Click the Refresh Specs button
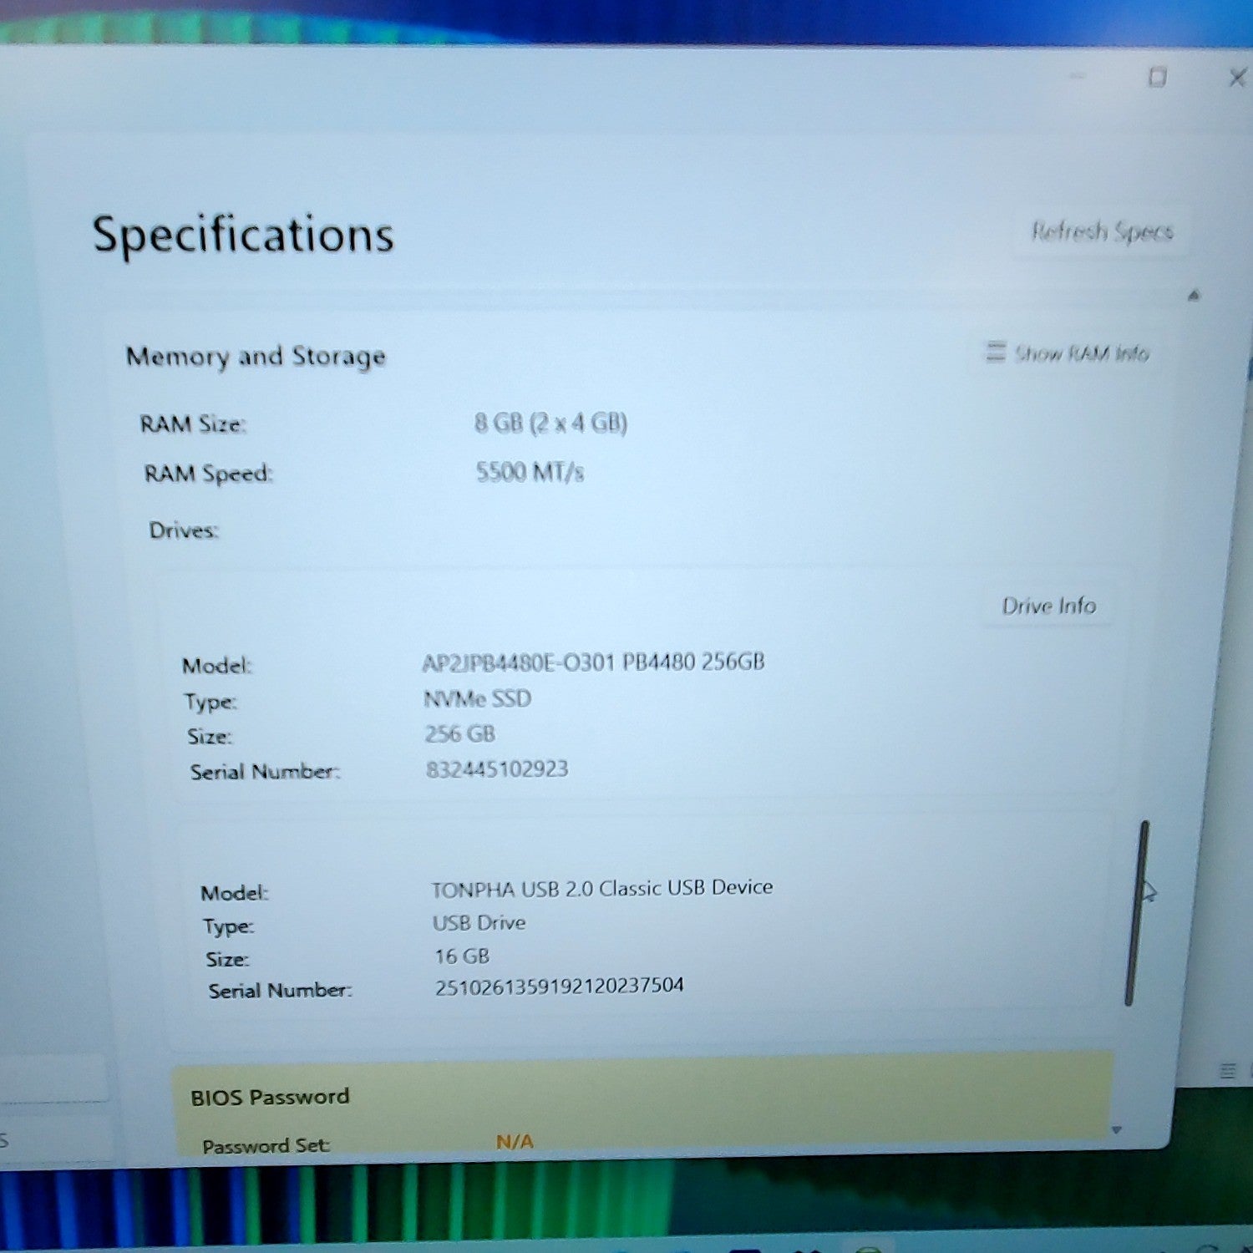 click(1102, 231)
